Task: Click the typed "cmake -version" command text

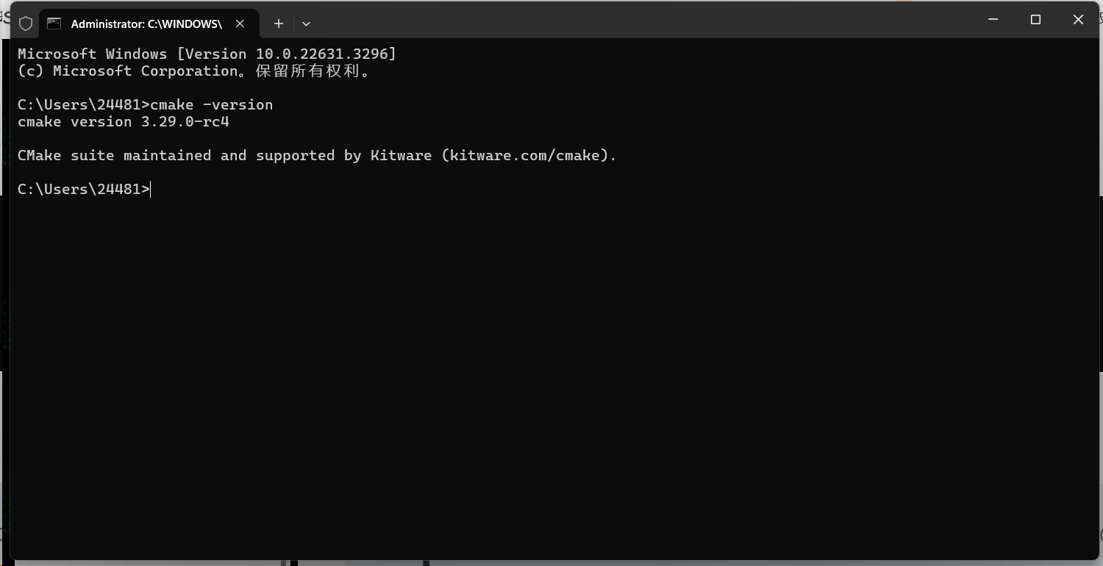Action: [212, 105]
